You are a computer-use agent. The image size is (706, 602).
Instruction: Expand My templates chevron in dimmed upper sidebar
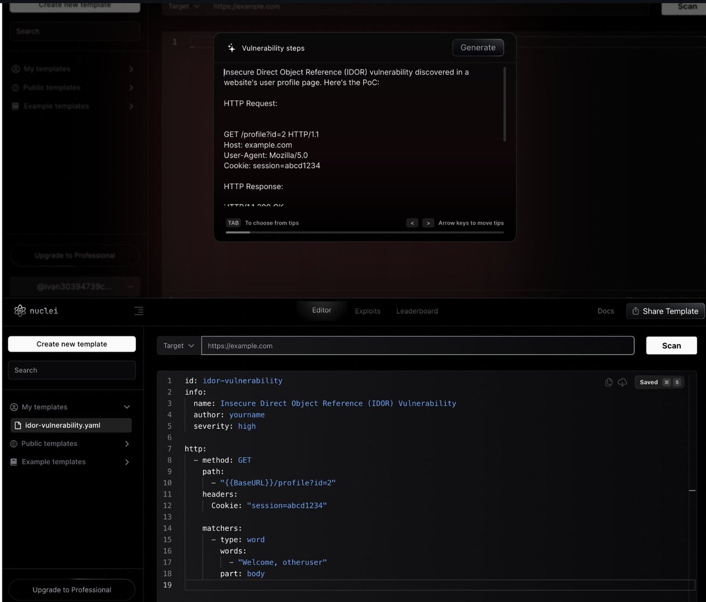tap(131, 69)
